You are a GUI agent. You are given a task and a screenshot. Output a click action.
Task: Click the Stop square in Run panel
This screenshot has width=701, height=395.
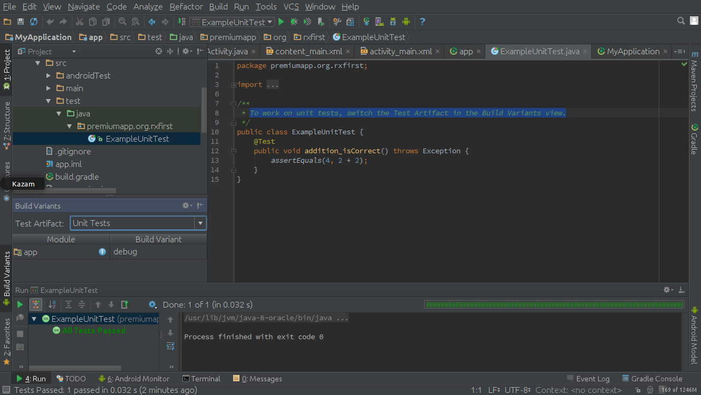[20, 334]
